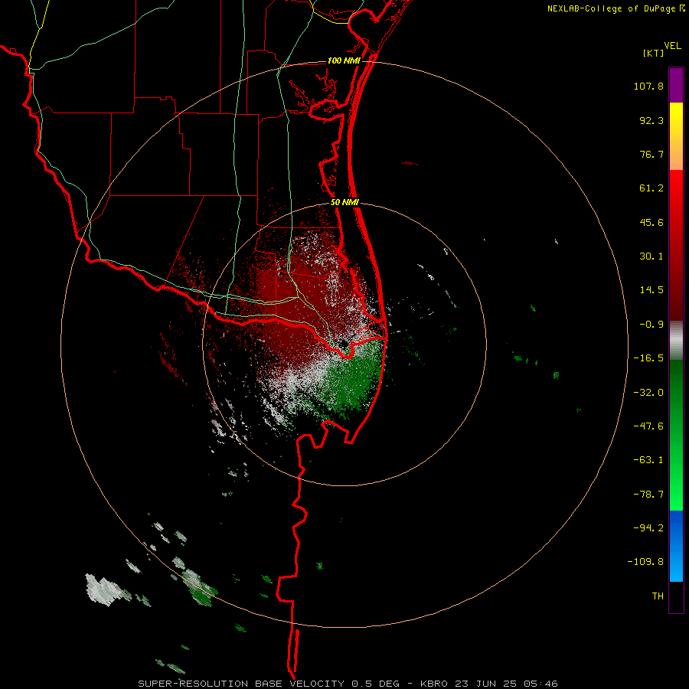
Task: Click the black TH segment of color bar
Action: [676, 597]
